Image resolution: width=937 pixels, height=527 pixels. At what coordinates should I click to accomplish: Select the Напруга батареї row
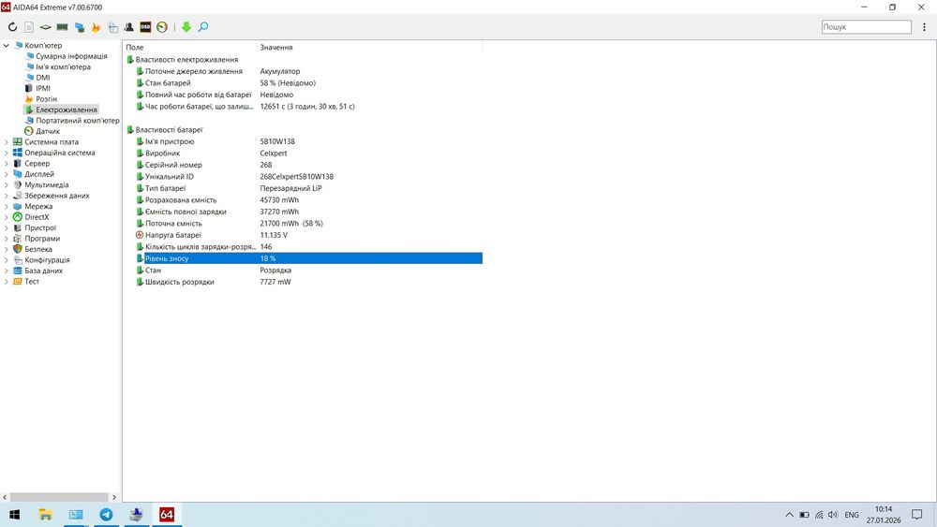coord(304,235)
